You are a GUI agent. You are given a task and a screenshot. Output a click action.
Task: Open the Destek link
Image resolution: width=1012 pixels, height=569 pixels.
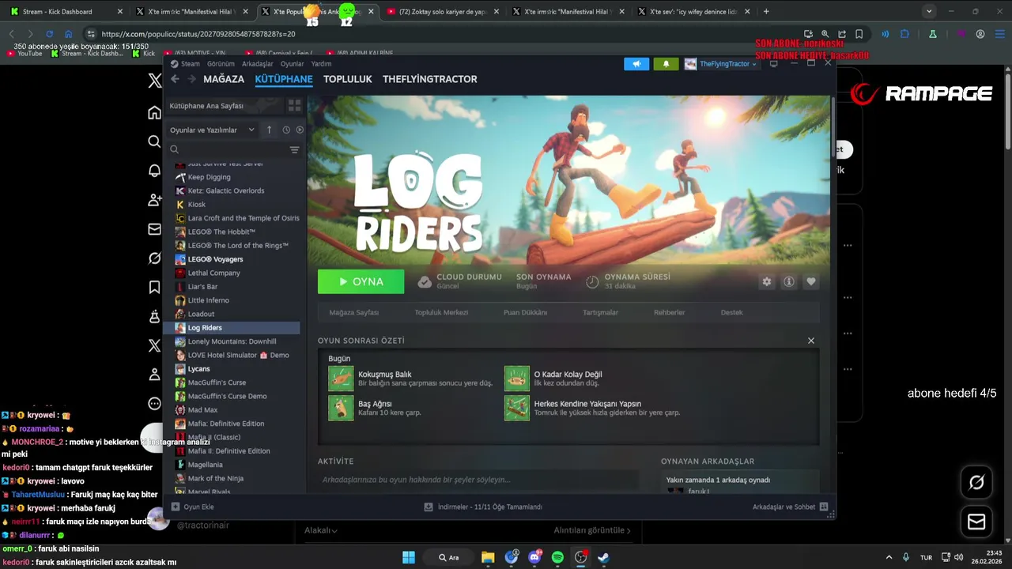[731, 312]
